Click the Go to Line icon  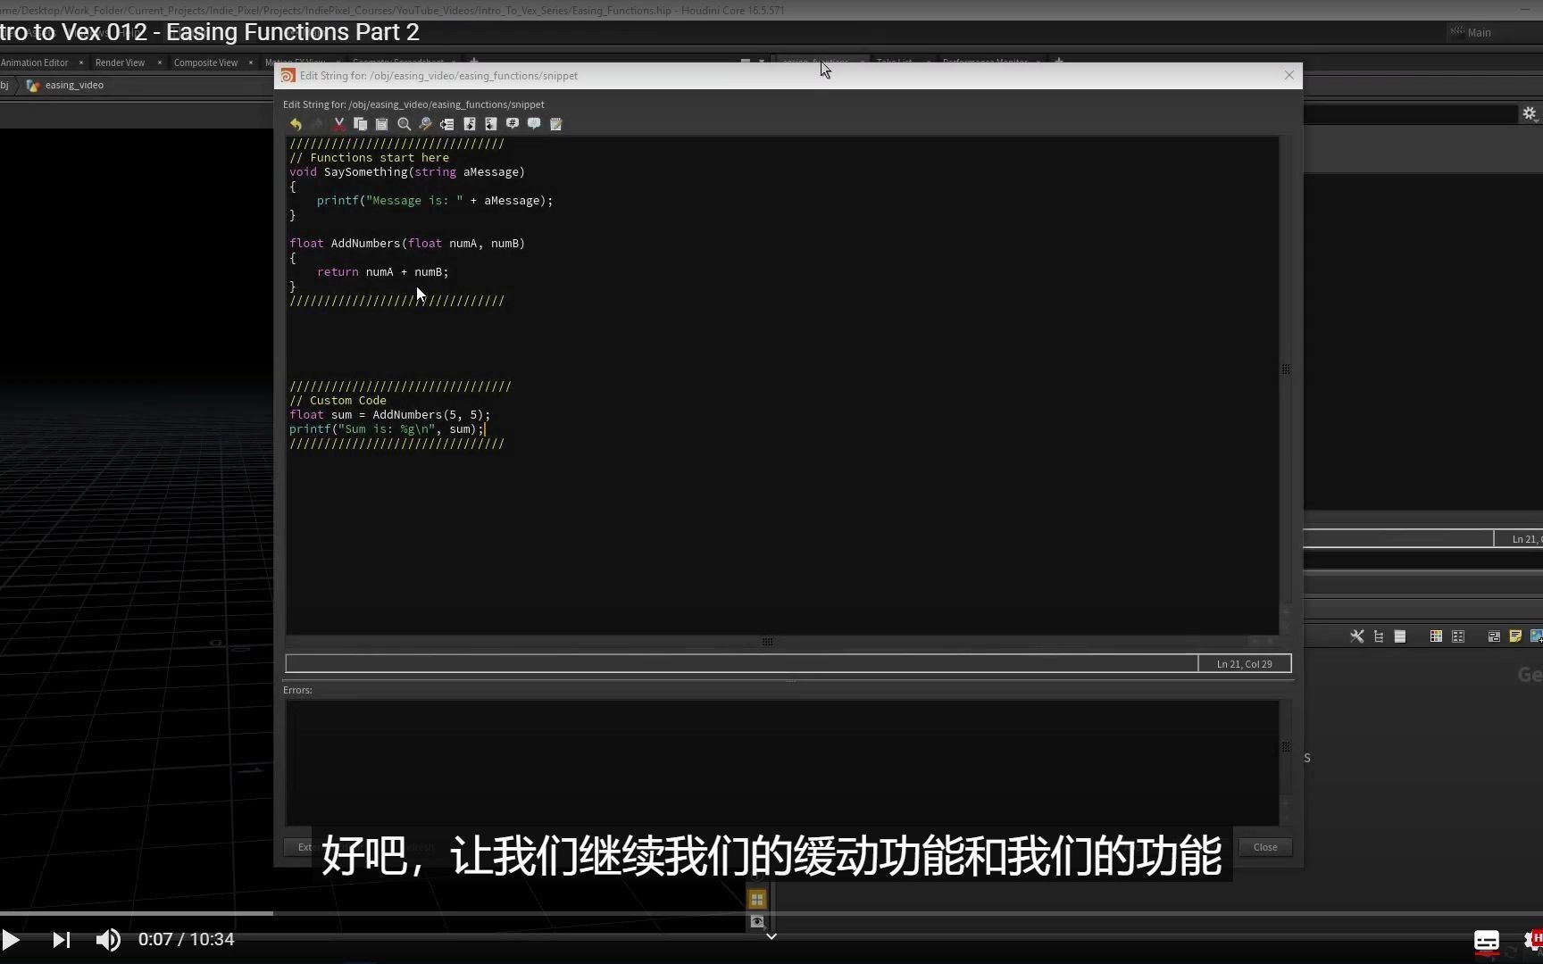click(447, 124)
